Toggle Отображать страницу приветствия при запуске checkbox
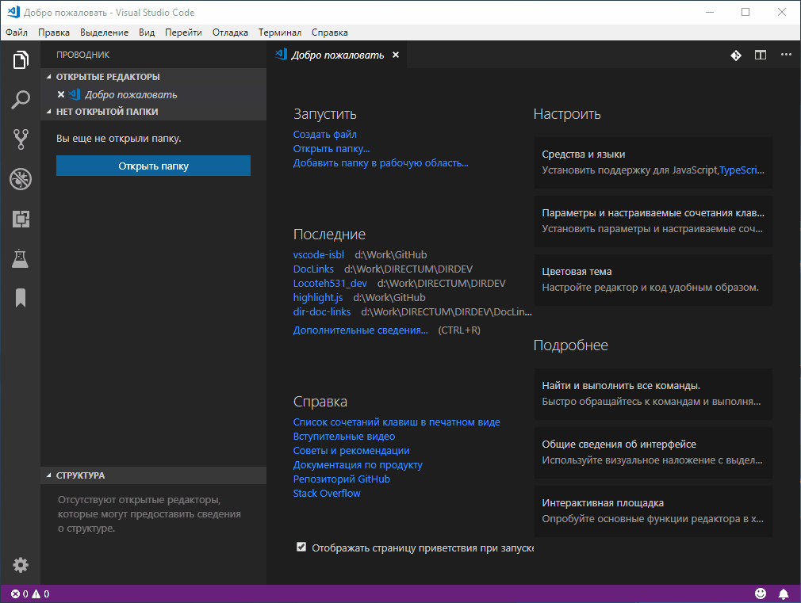Viewport: 801px width, 603px height. click(301, 547)
